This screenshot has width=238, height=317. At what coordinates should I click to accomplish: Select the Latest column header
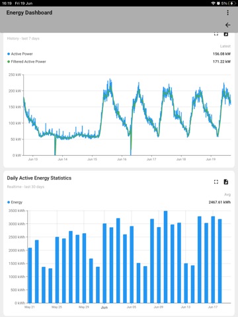(x=225, y=46)
